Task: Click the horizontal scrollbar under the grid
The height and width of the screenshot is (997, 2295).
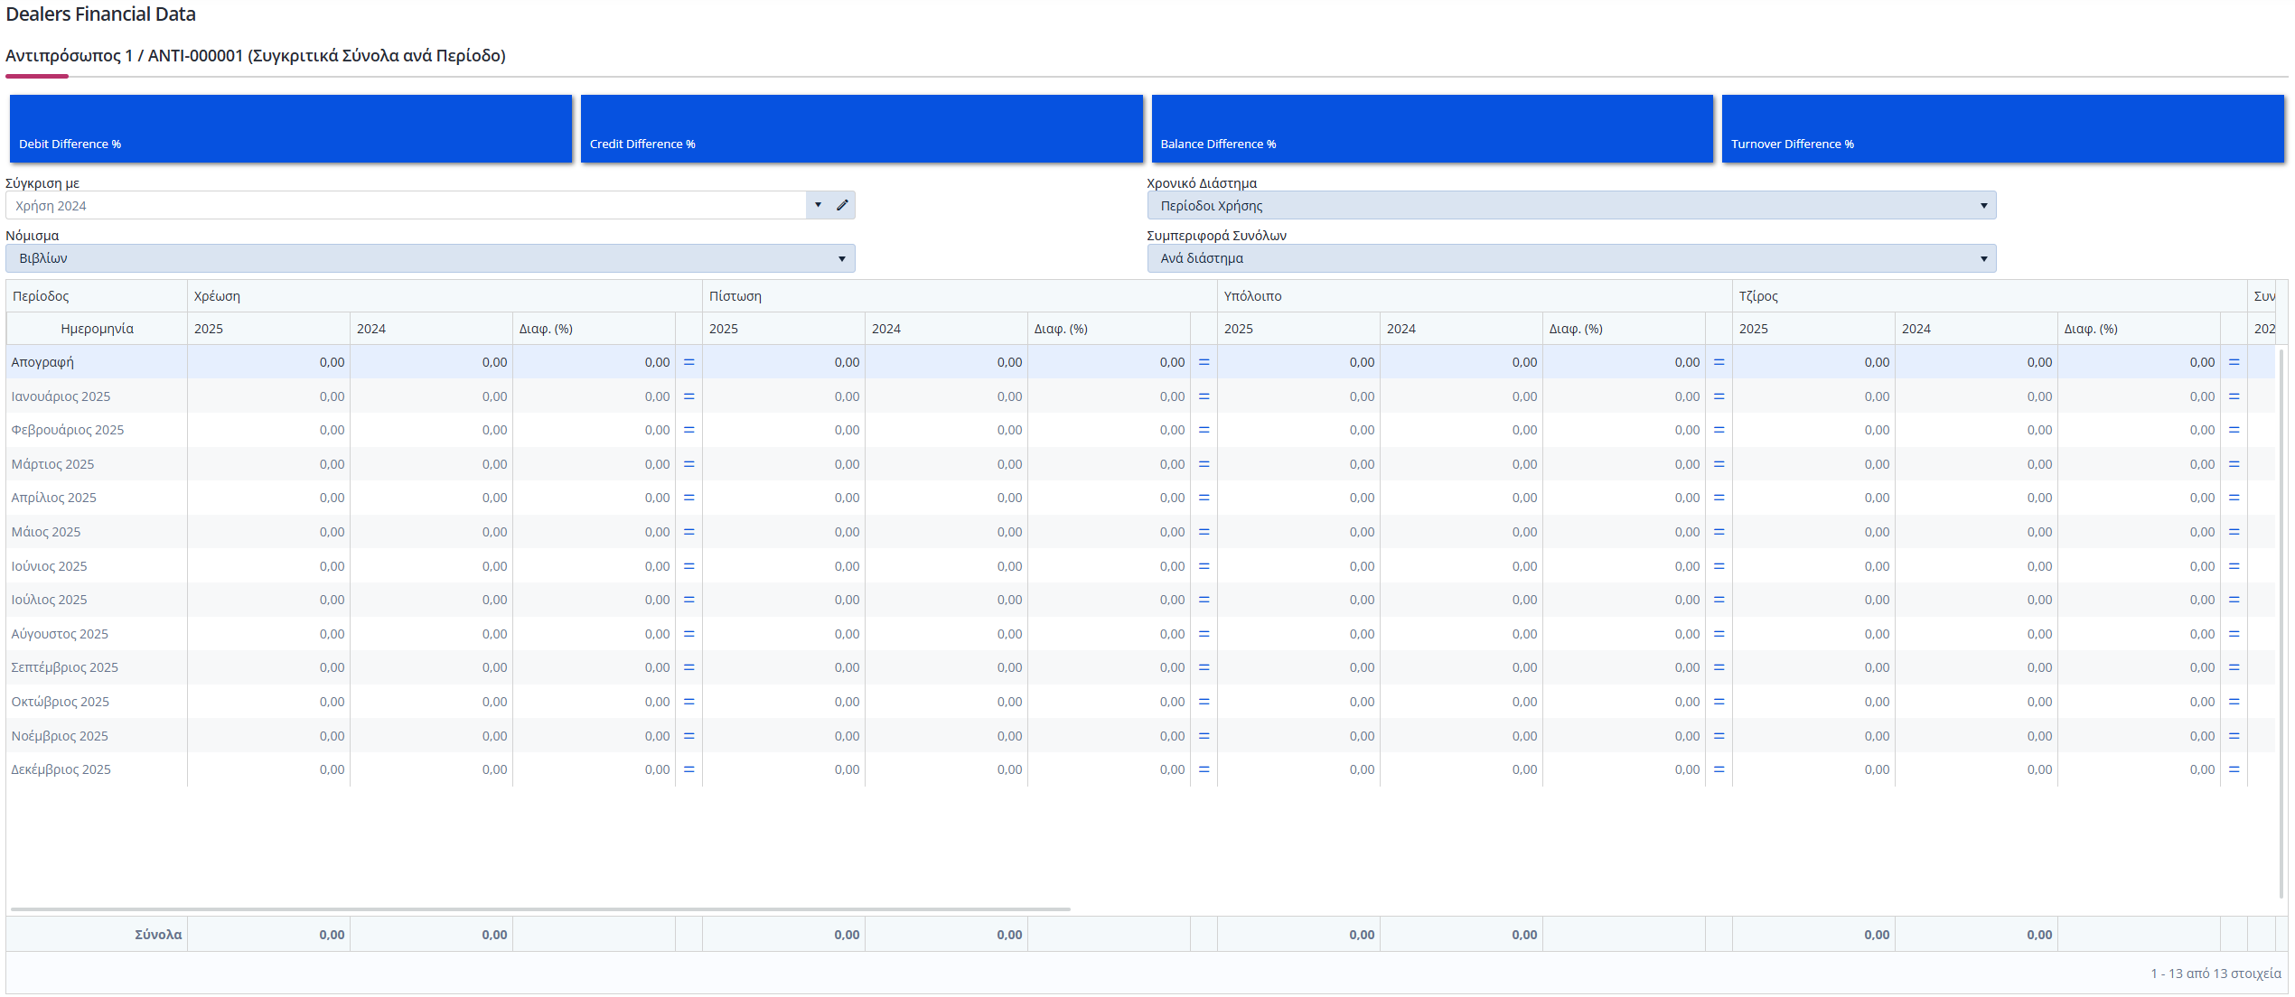Action: [x=540, y=909]
